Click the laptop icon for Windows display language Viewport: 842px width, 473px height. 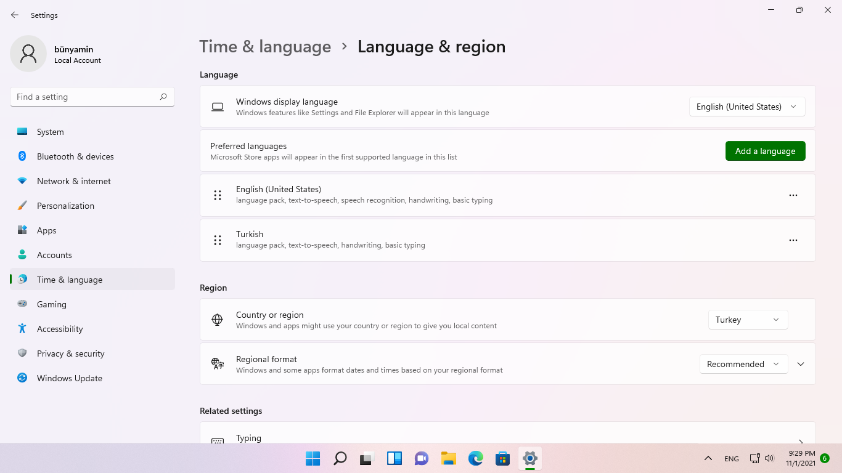coord(218,107)
